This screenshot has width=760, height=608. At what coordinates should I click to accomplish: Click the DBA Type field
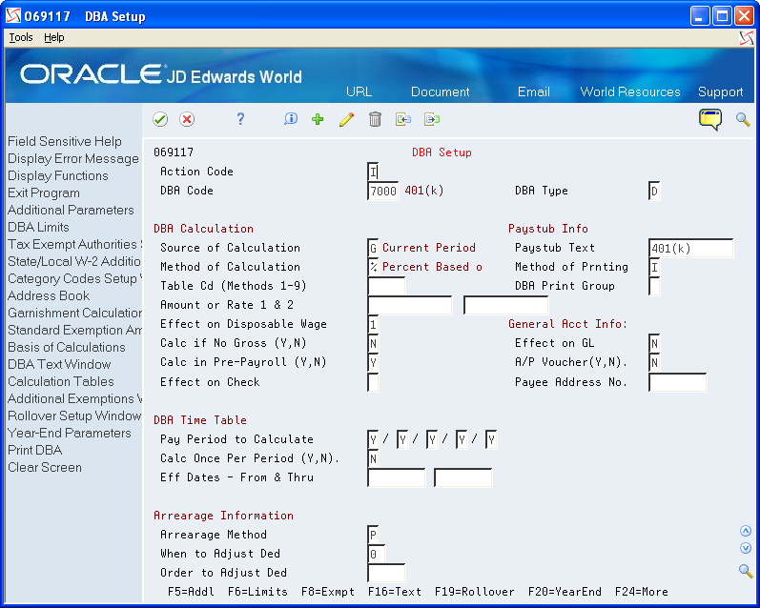[x=654, y=191]
